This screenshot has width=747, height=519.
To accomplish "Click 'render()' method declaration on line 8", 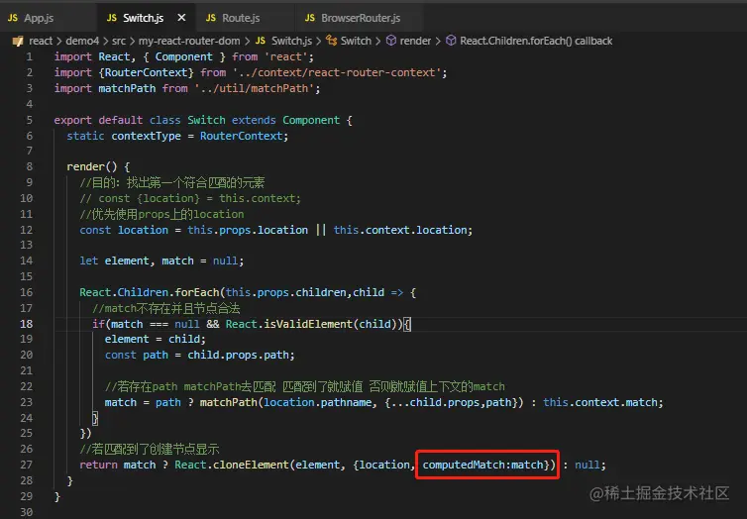I will (x=92, y=166).
